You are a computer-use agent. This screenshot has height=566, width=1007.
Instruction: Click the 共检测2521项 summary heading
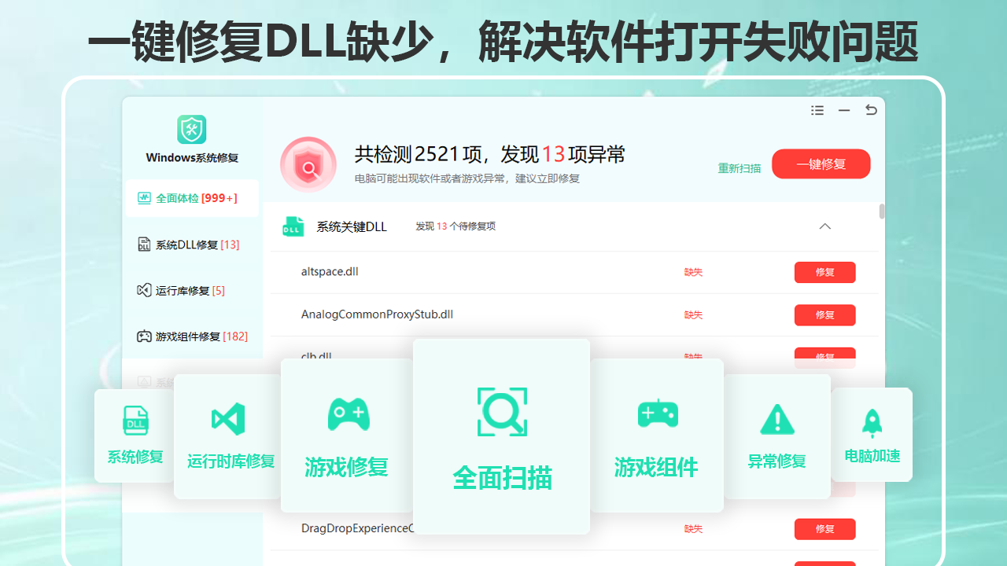pyautogui.click(x=489, y=154)
